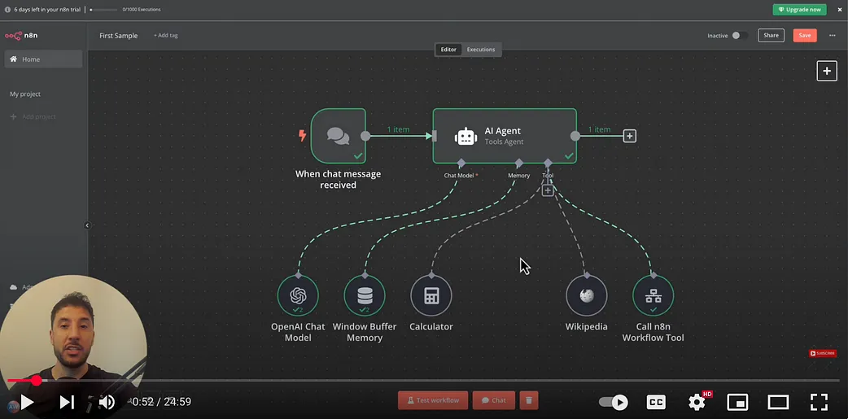This screenshot has width=848, height=419.
Task: Click the n8n logo in the sidebar
Action: pyautogui.click(x=21, y=36)
